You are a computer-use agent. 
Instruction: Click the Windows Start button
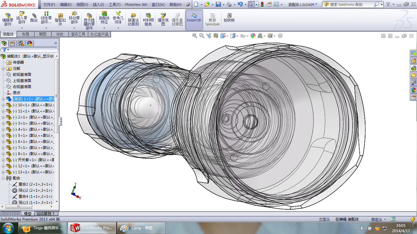click(x=8, y=228)
